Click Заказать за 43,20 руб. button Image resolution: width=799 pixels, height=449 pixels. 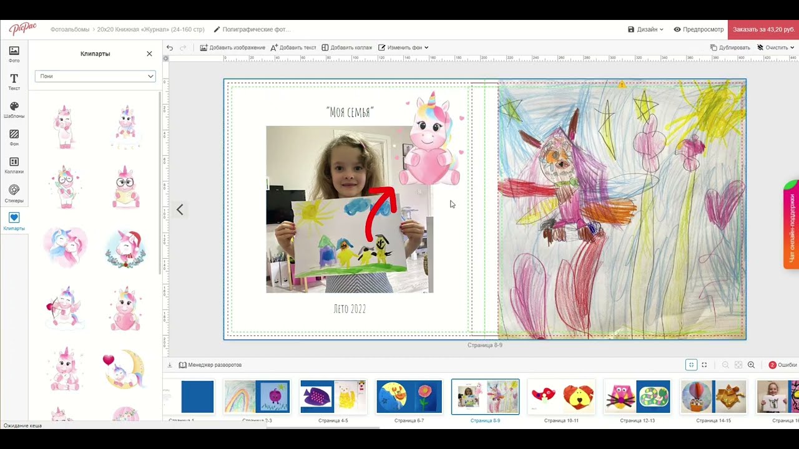coord(763,29)
